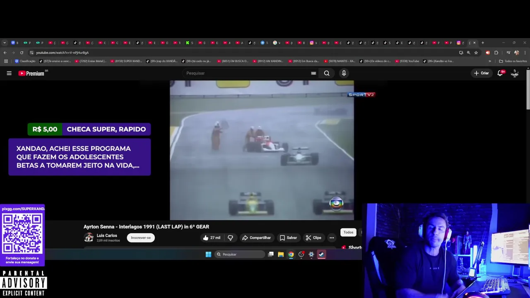
Task: Go back with browser back arrow
Action: 5,53
